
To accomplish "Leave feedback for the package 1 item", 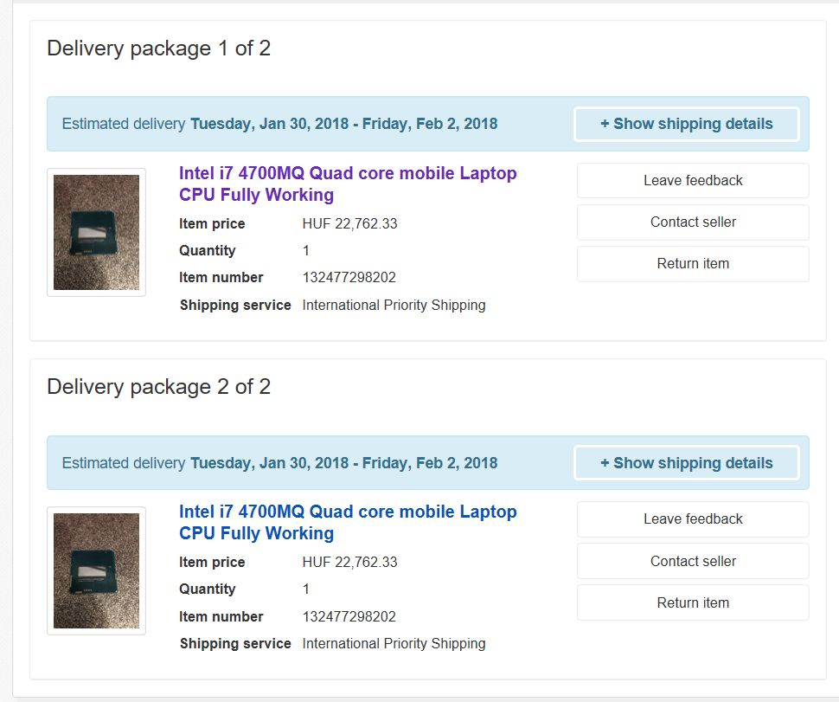I will click(x=693, y=181).
